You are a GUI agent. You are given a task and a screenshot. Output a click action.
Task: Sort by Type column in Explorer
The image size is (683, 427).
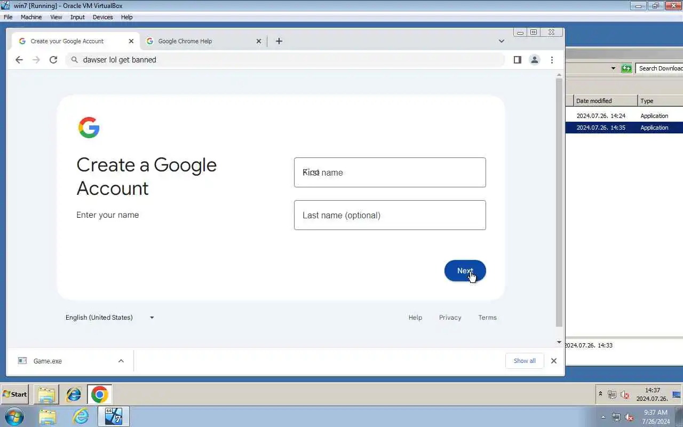[x=661, y=101]
